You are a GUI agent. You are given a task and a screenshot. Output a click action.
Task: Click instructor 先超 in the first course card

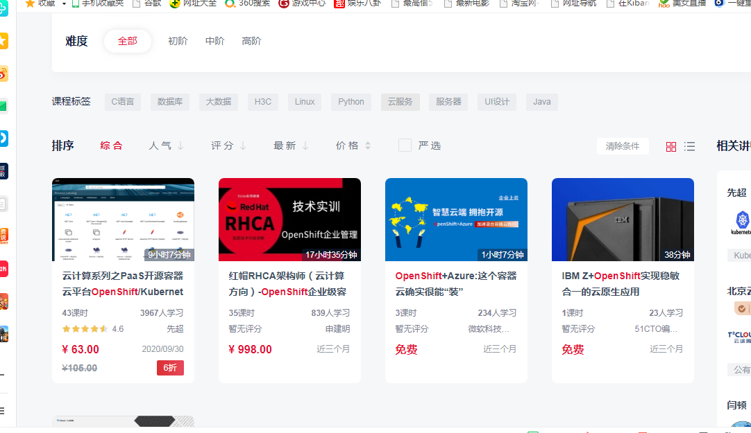175,329
